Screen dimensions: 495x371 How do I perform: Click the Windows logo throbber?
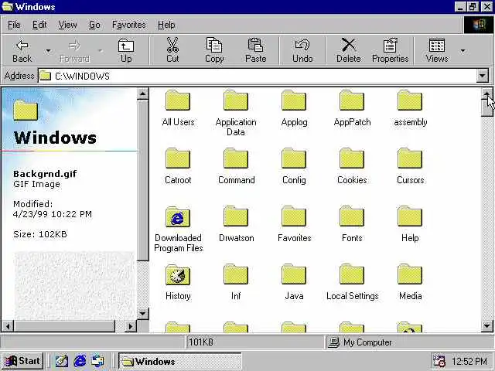pyautogui.click(x=479, y=25)
